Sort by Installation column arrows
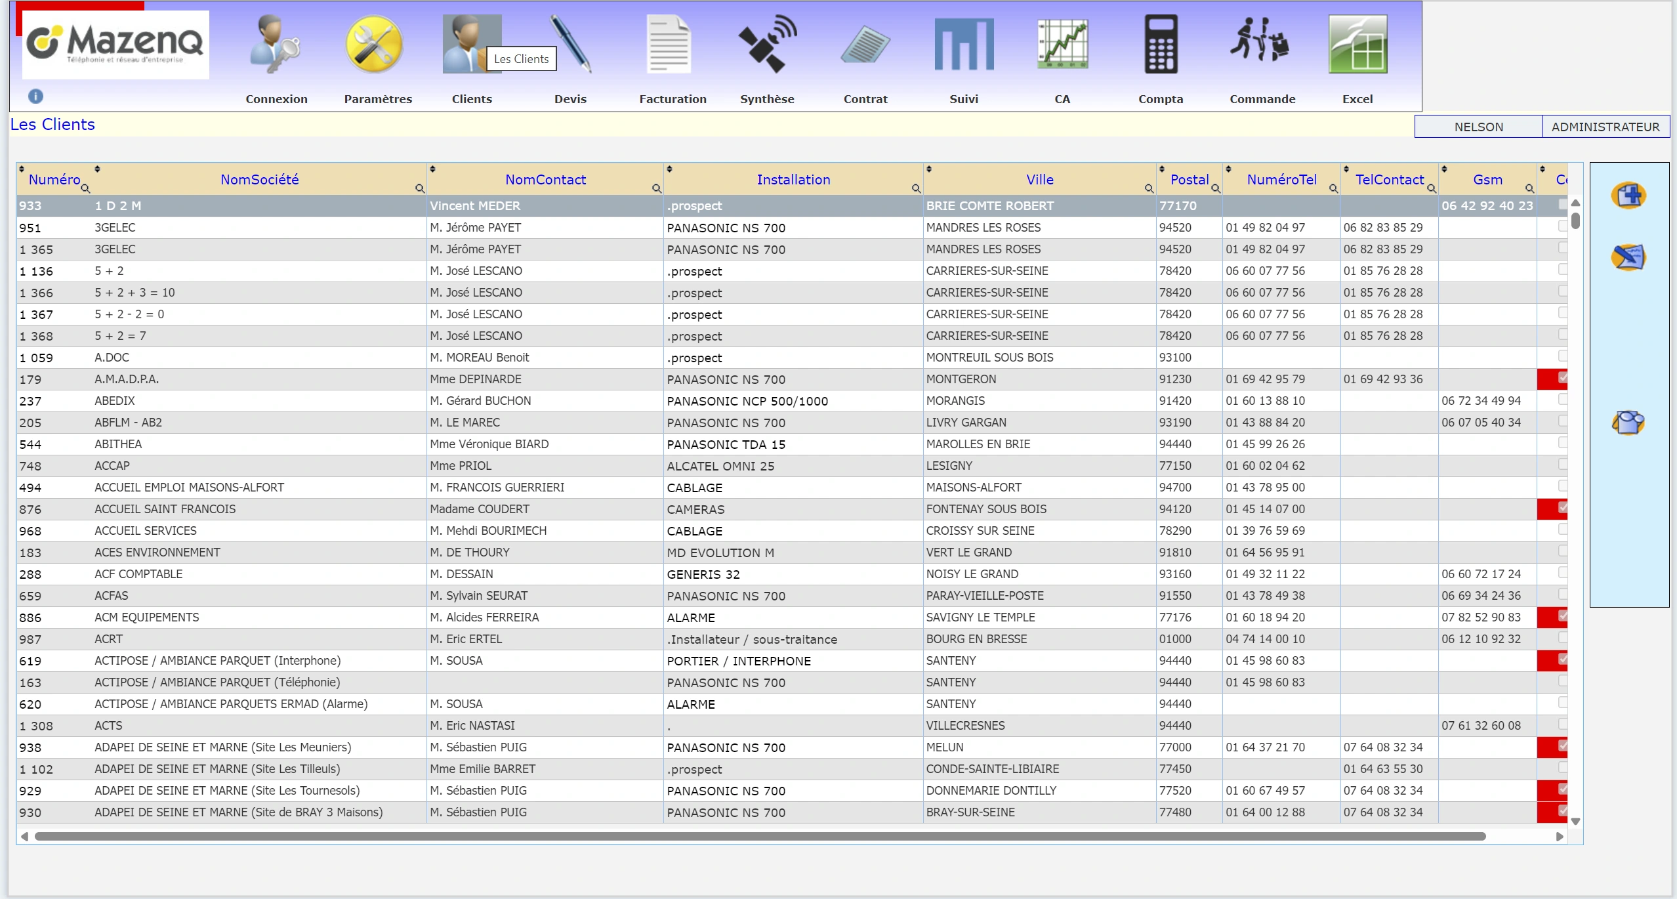 pos(669,169)
